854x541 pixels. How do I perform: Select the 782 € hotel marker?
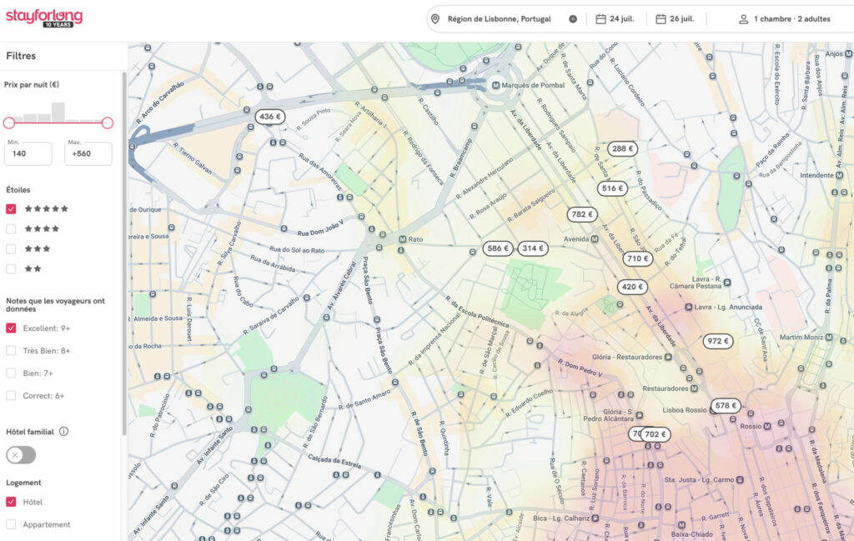coord(582,214)
